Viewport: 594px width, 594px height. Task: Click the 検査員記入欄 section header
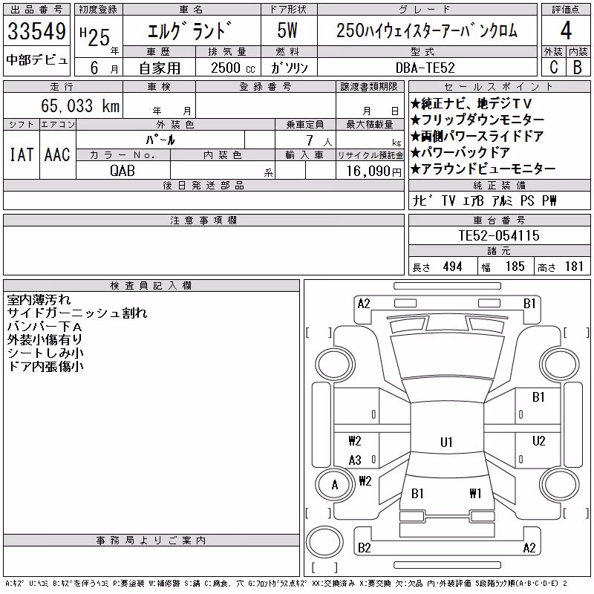pyautogui.click(x=151, y=286)
